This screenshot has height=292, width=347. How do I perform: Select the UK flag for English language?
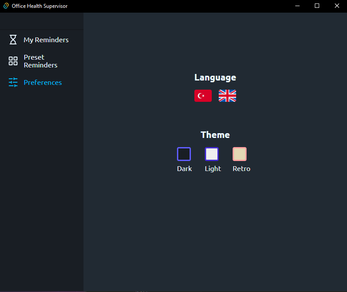[227, 96]
